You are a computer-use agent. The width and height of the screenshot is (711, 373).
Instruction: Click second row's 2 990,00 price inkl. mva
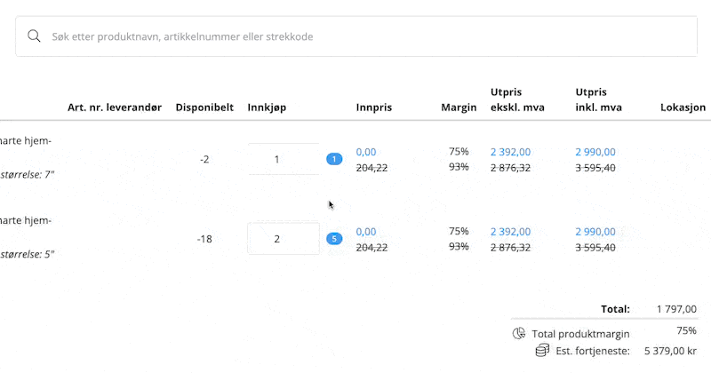[595, 232]
